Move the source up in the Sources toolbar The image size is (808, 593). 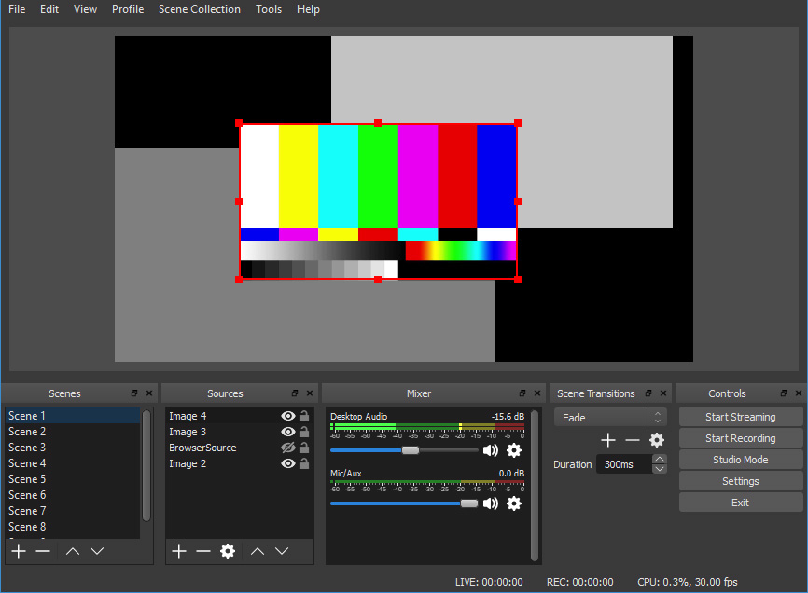coord(258,551)
